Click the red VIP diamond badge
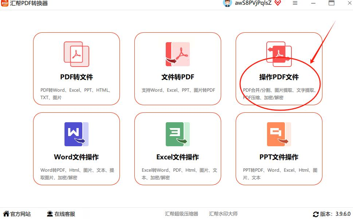Image resolution: width=353 pixels, height=219 pixels. [278, 3]
